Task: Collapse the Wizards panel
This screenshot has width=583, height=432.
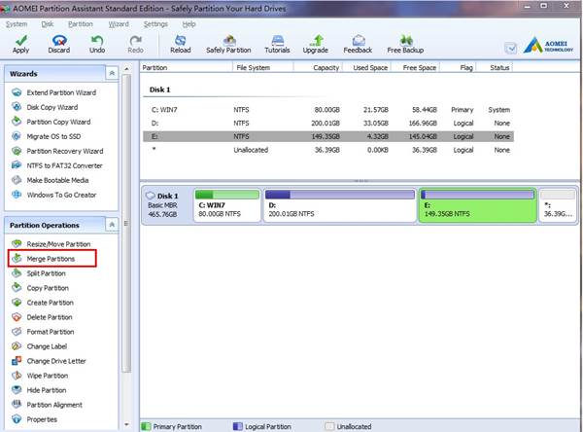Action: (x=112, y=73)
